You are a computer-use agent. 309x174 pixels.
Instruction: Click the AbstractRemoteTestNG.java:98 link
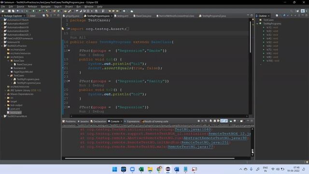point(215,138)
